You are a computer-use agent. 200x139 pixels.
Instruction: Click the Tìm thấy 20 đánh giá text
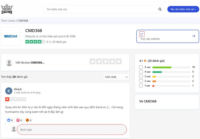pyautogui.click(x=14, y=77)
